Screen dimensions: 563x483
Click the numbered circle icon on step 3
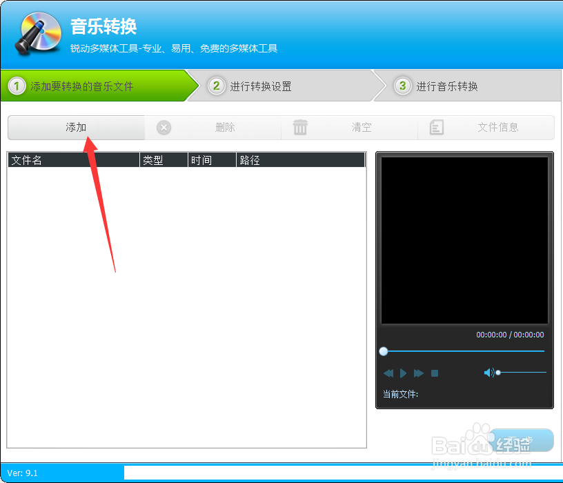coord(402,85)
